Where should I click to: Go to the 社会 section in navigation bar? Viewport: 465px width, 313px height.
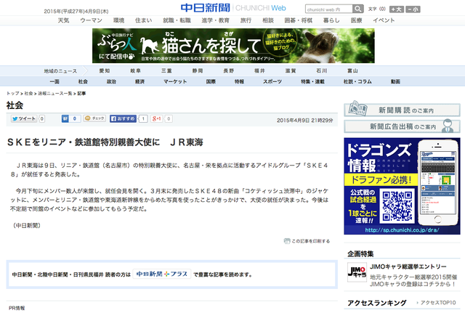click(83, 81)
